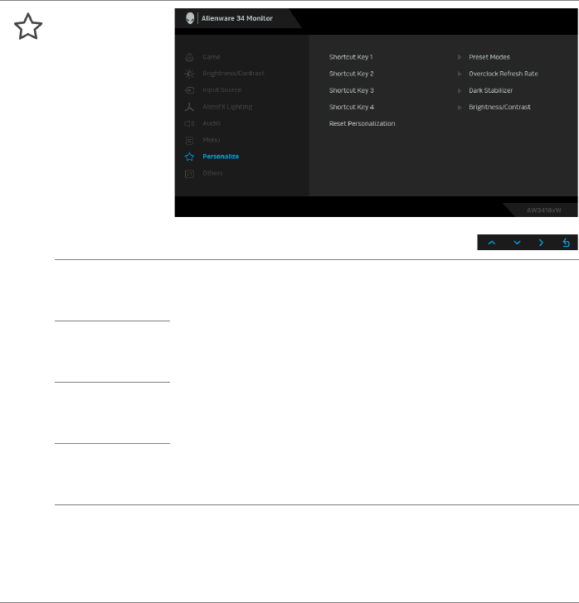
Task: Open the Input Source menu
Action: coord(221,89)
